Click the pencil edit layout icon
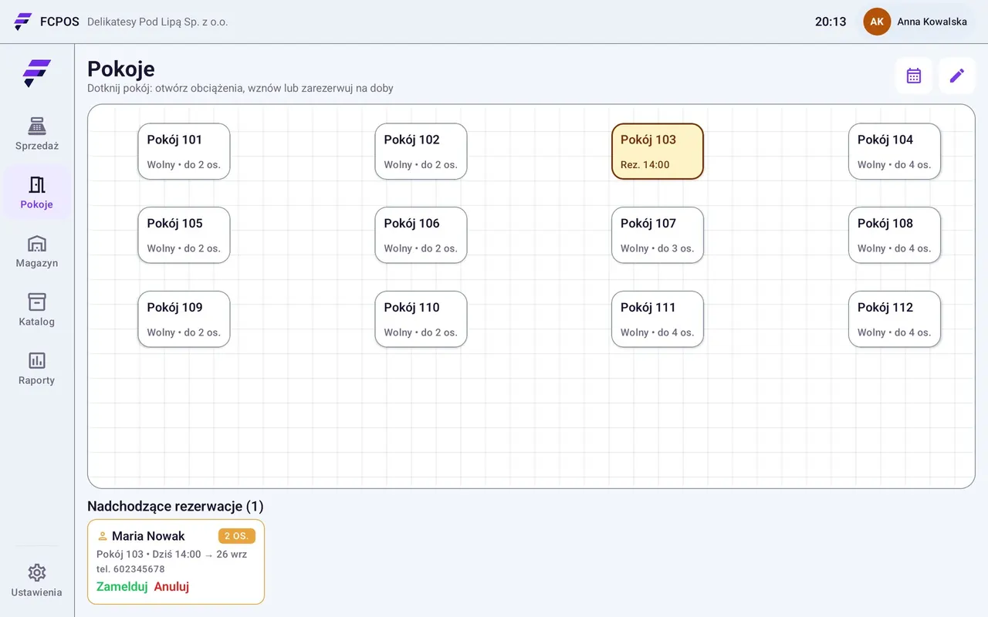 coord(957,76)
